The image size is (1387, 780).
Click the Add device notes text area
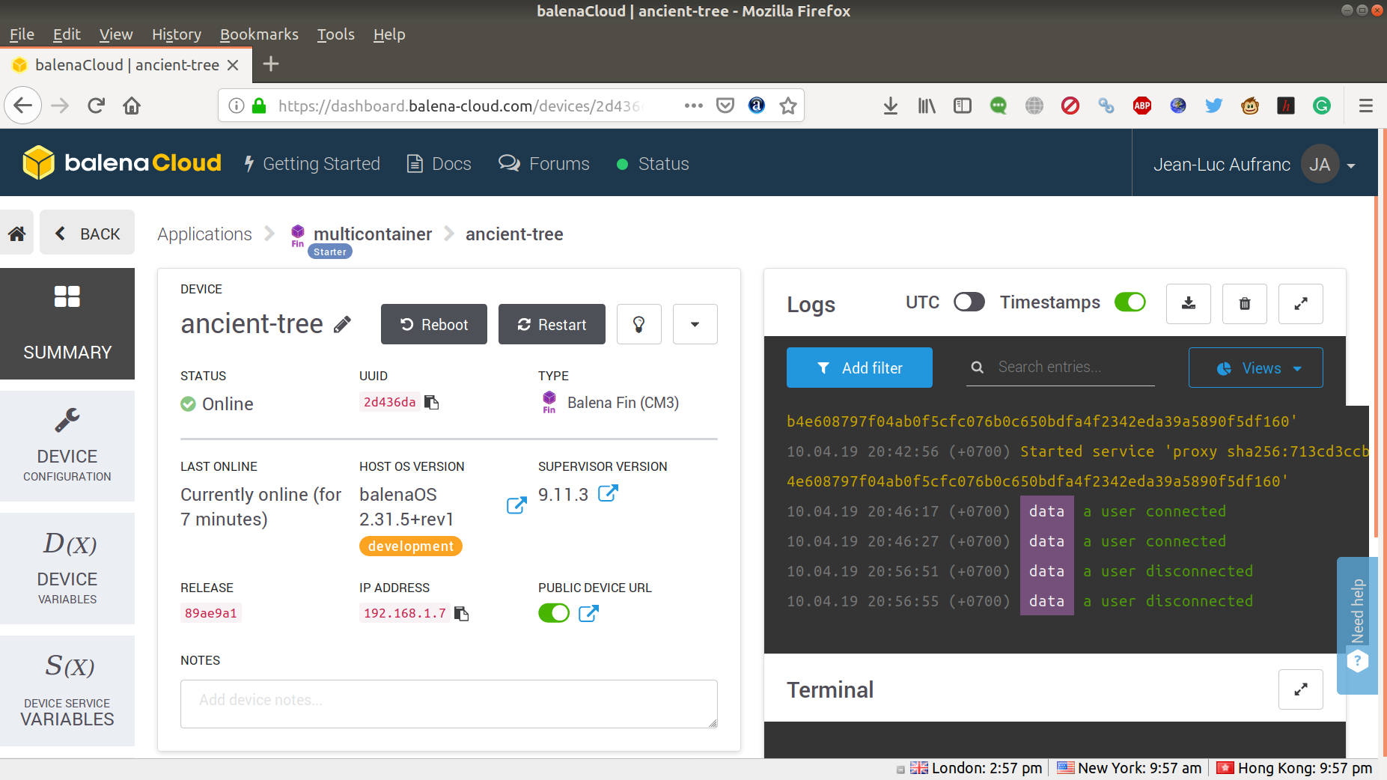(449, 704)
